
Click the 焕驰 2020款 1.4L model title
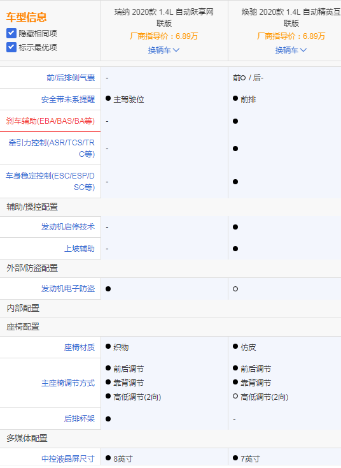[x=291, y=18]
